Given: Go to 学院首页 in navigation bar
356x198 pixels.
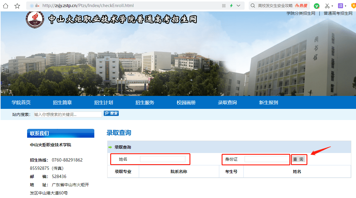Looking at the screenshot, I should [x=21, y=102].
